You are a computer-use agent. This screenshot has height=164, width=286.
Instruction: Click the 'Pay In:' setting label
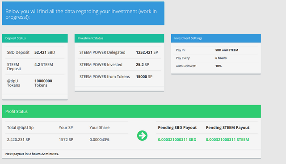point(181,50)
